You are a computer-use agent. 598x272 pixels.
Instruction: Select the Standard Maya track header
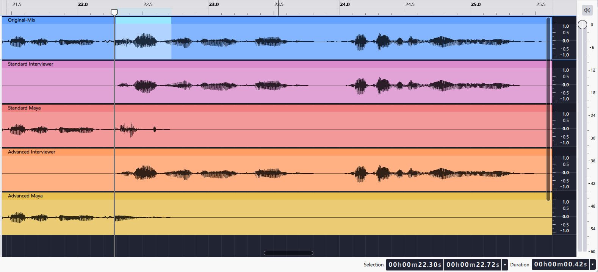click(277, 108)
